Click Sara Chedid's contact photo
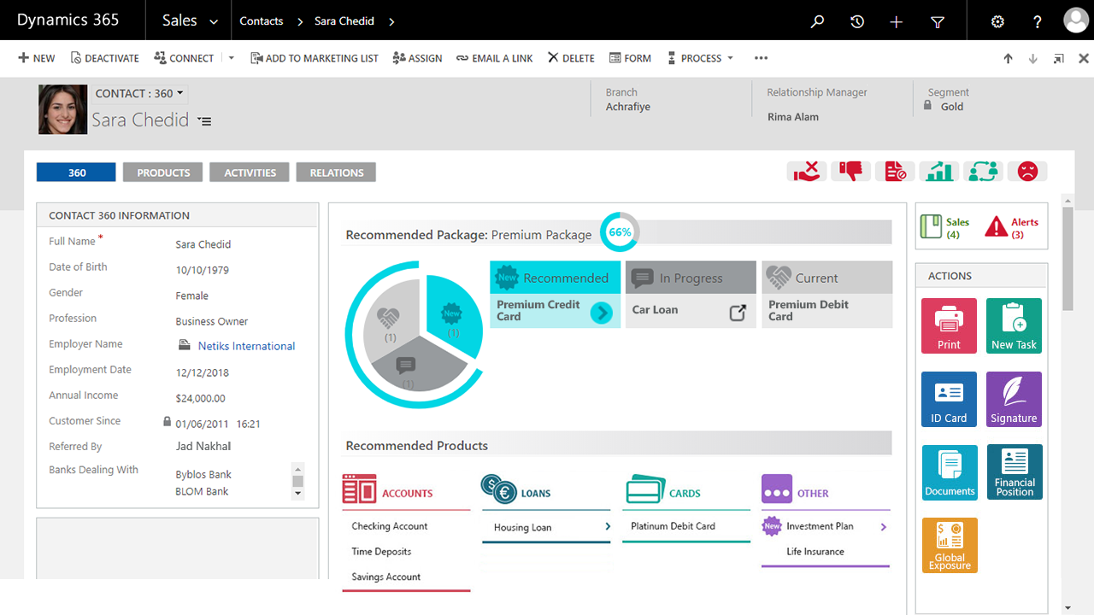The height and width of the screenshot is (615, 1094). 63,109
